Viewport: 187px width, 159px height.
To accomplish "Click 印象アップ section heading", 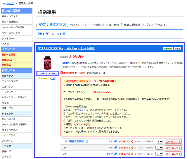I will pyautogui.click(x=17, y=76).
